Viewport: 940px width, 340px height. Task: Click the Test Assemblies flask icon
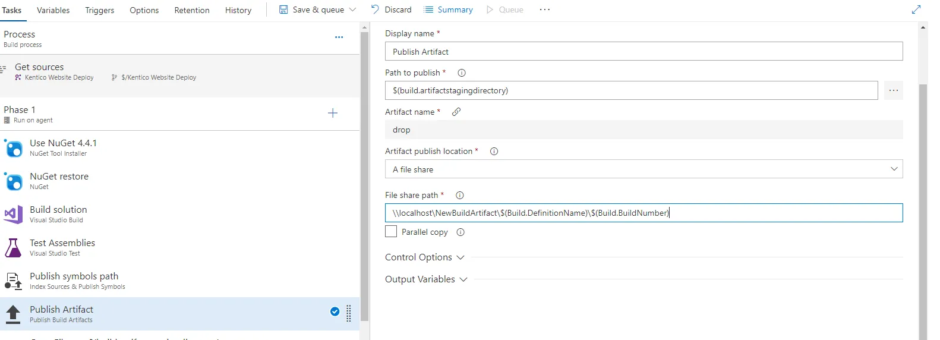(x=13, y=248)
